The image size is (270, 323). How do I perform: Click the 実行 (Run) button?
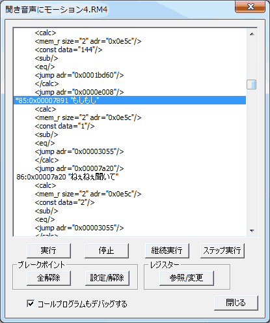[49, 251]
